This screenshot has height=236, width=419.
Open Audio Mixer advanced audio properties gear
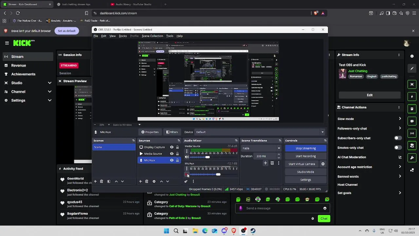click(186, 182)
